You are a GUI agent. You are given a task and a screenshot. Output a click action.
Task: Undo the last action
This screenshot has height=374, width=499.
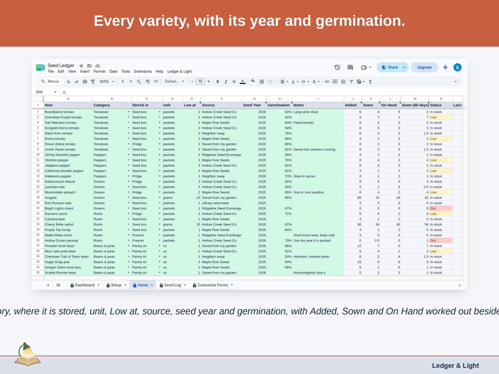click(69, 82)
